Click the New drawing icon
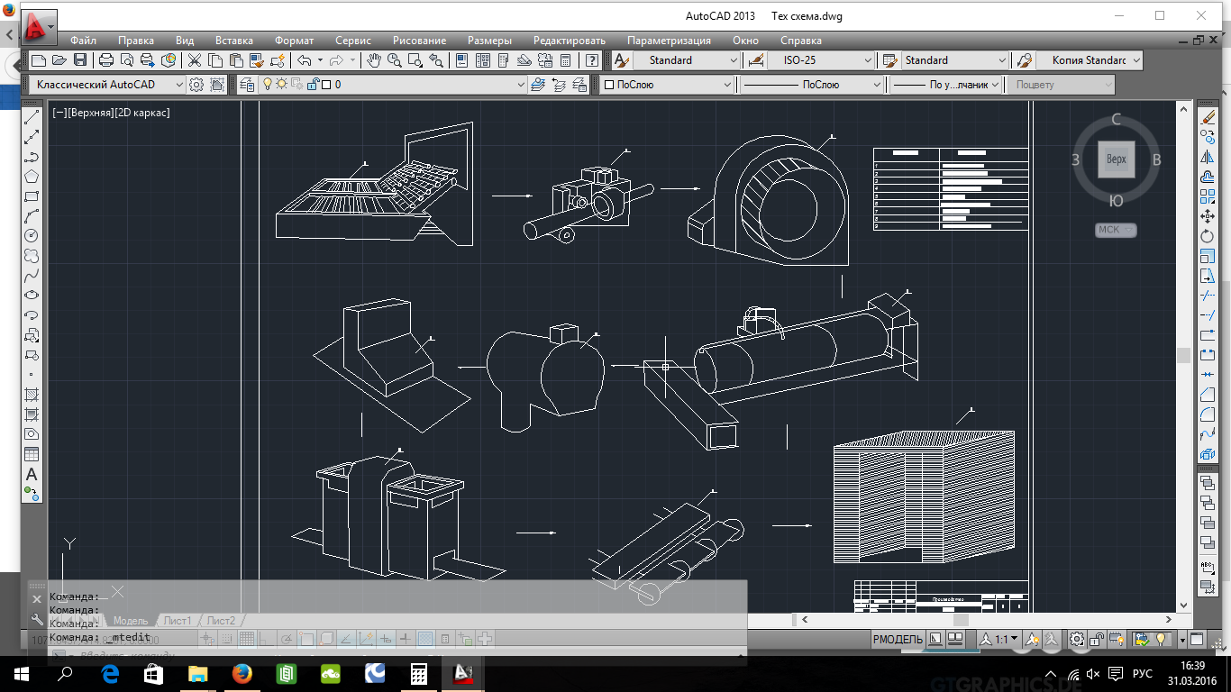 click(x=39, y=60)
